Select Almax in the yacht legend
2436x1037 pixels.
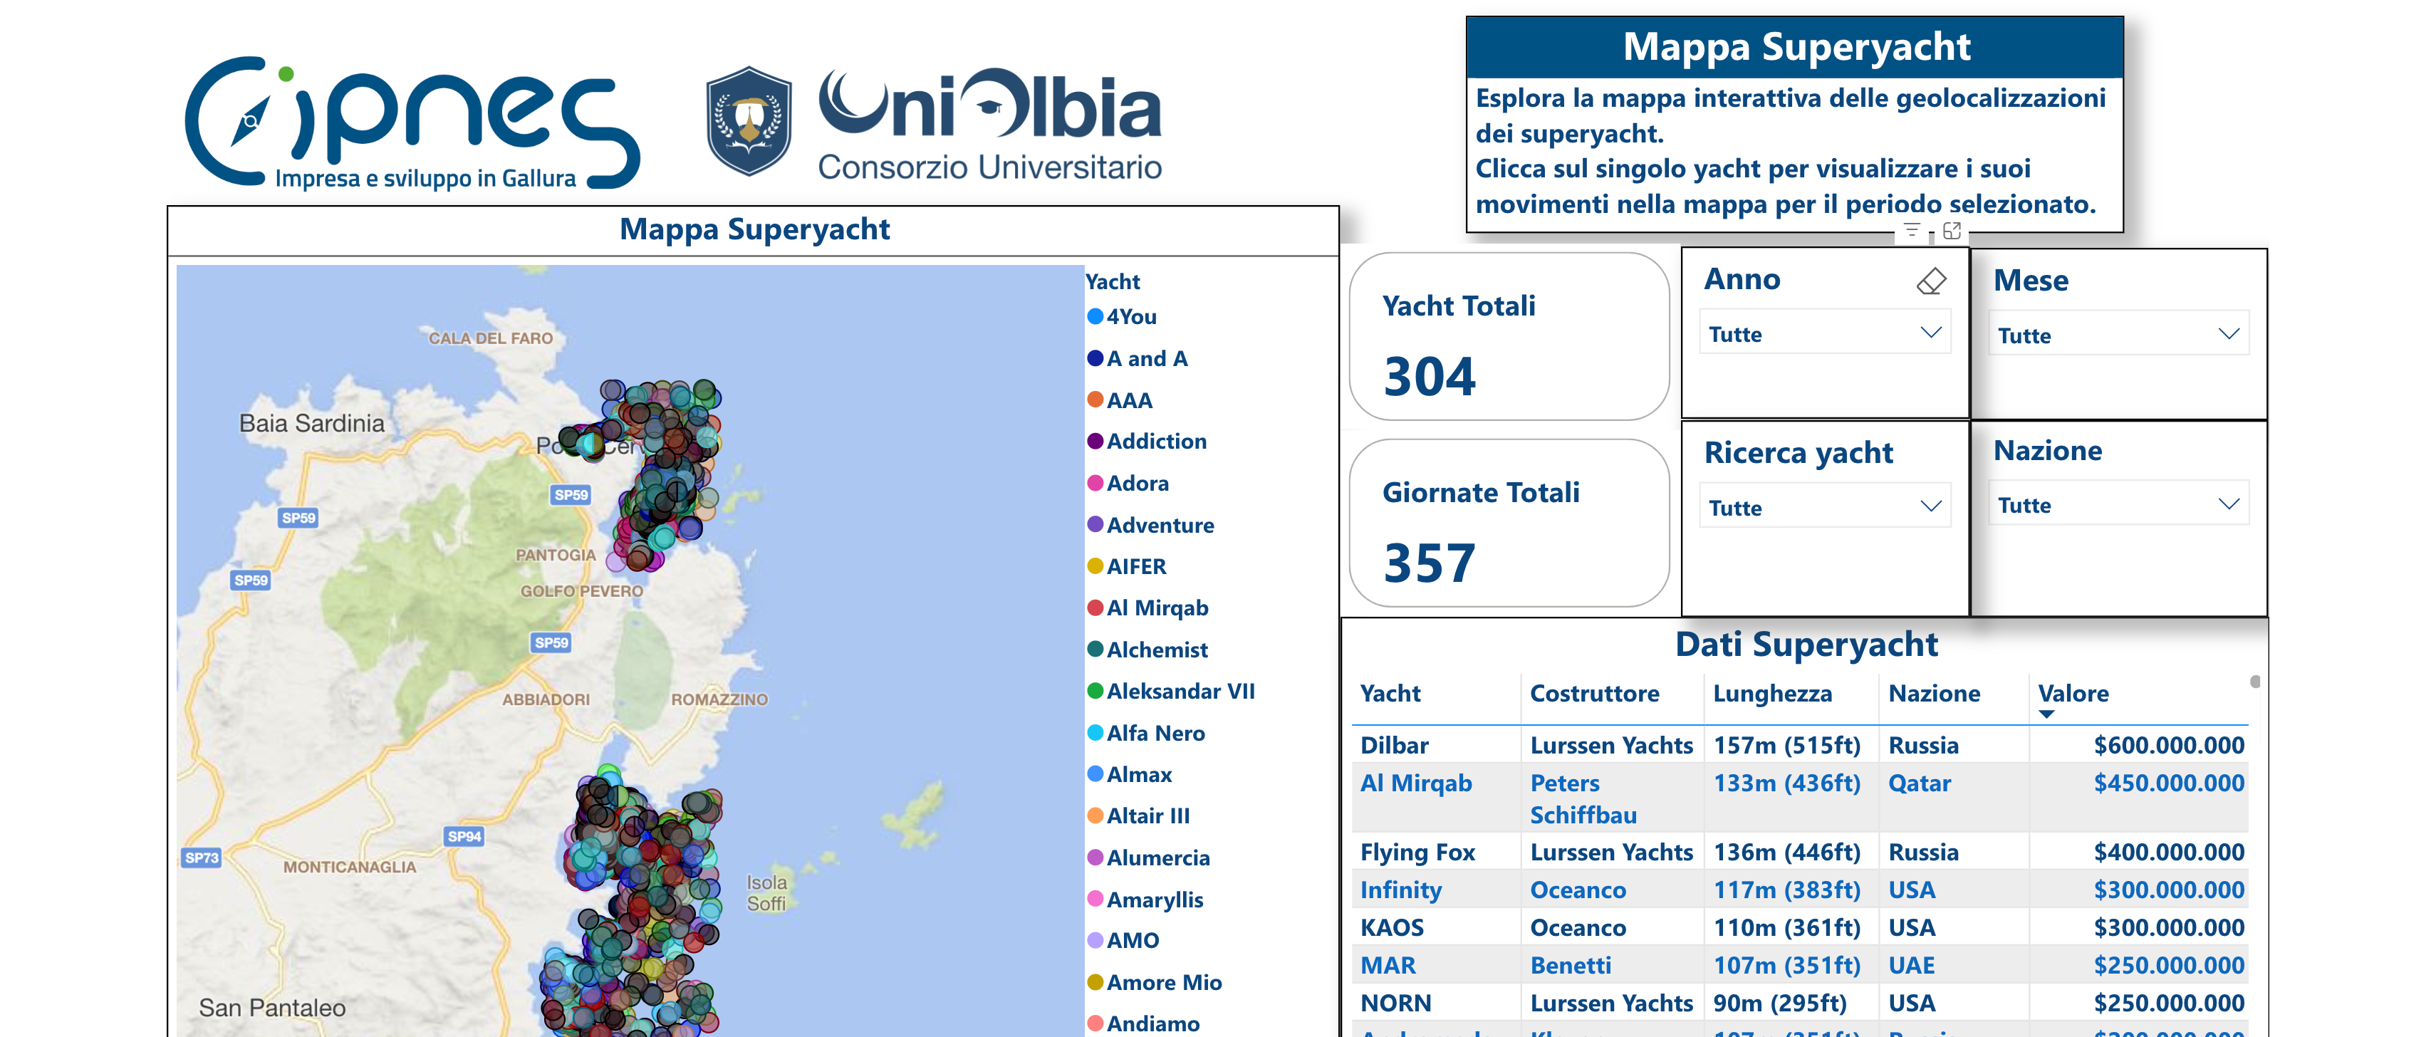tap(1129, 774)
